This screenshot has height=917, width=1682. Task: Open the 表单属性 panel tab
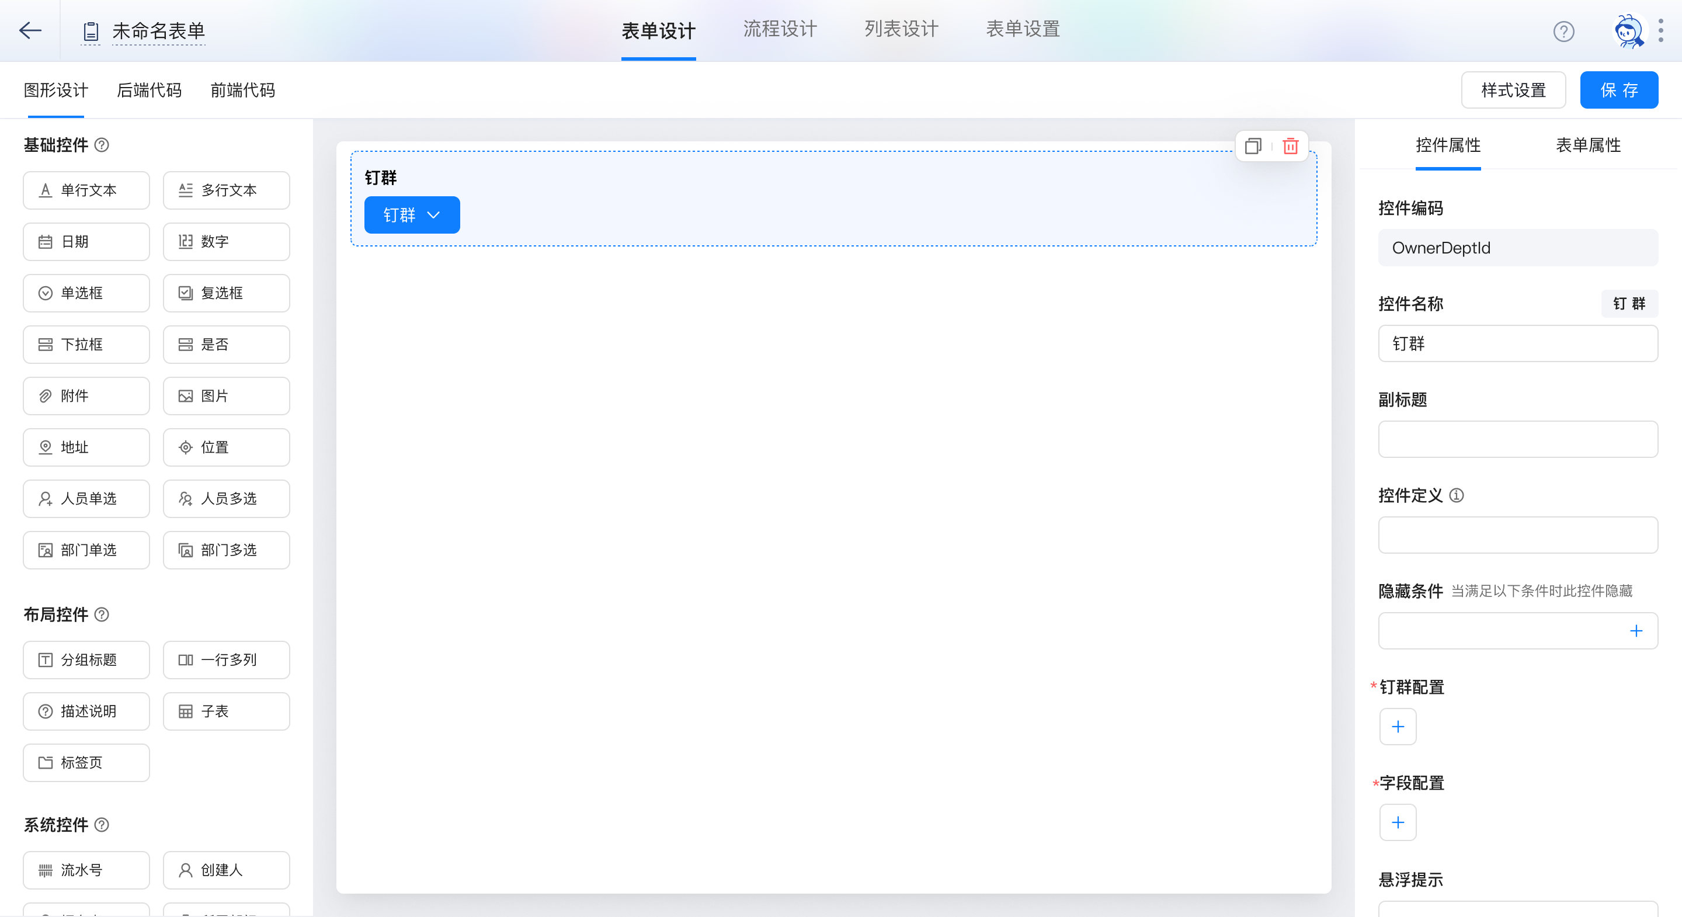pyautogui.click(x=1588, y=145)
